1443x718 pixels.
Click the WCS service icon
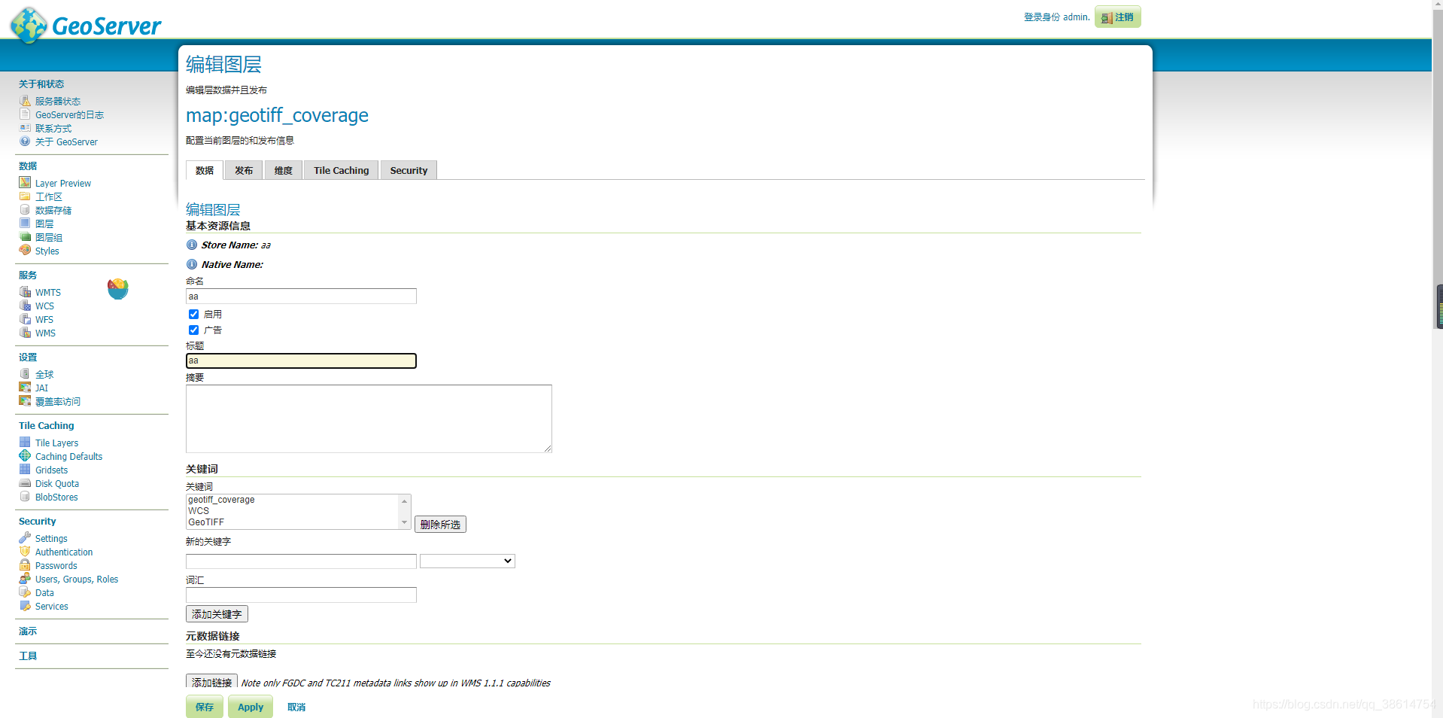tap(25, 306)
